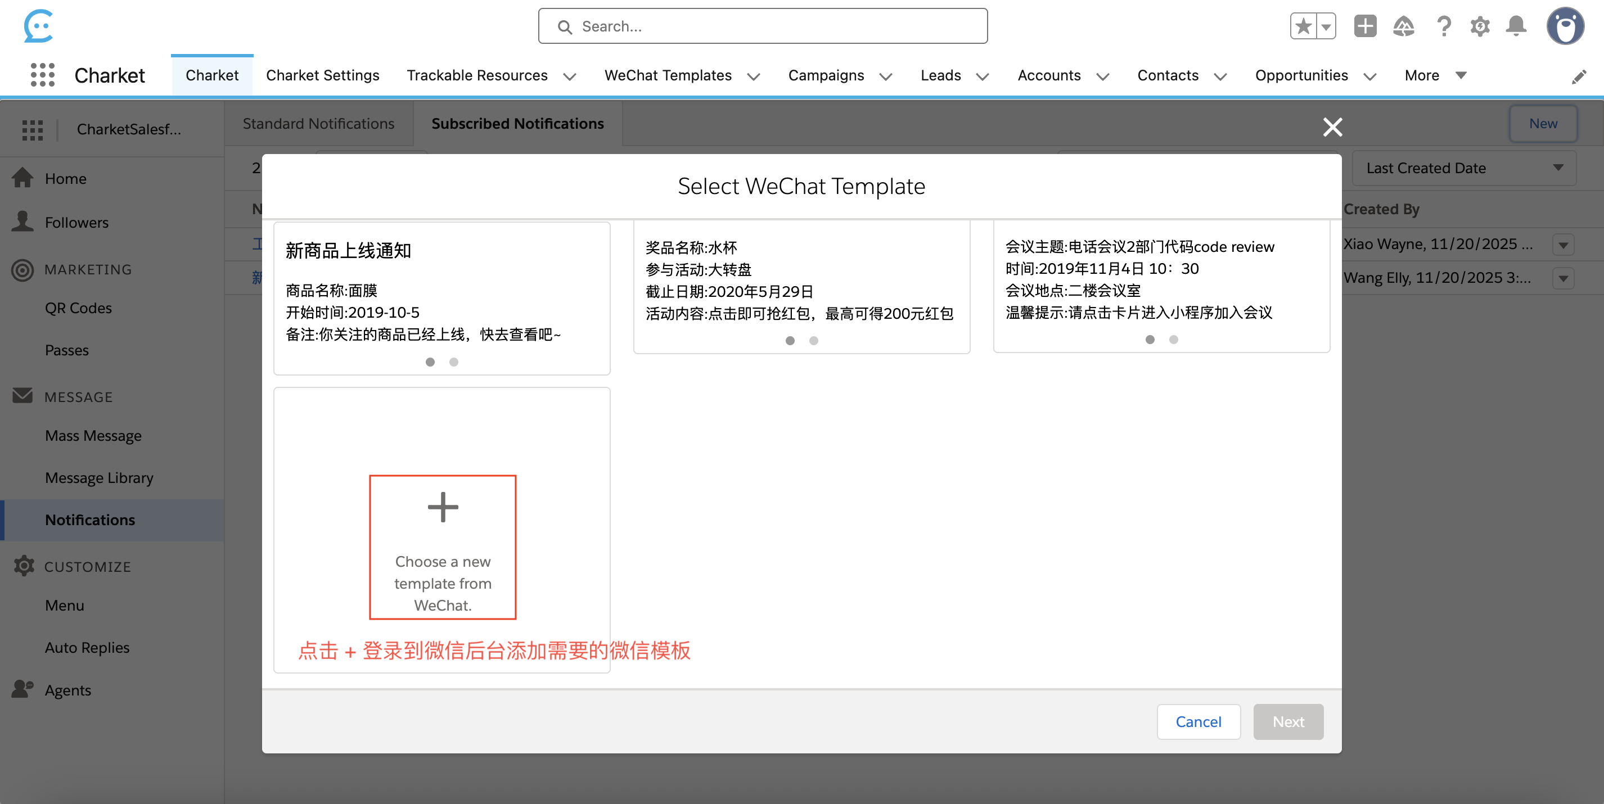Expand the Campaigns menu chevron
This screenshot has width=1604, height=804.
point(887,76)
